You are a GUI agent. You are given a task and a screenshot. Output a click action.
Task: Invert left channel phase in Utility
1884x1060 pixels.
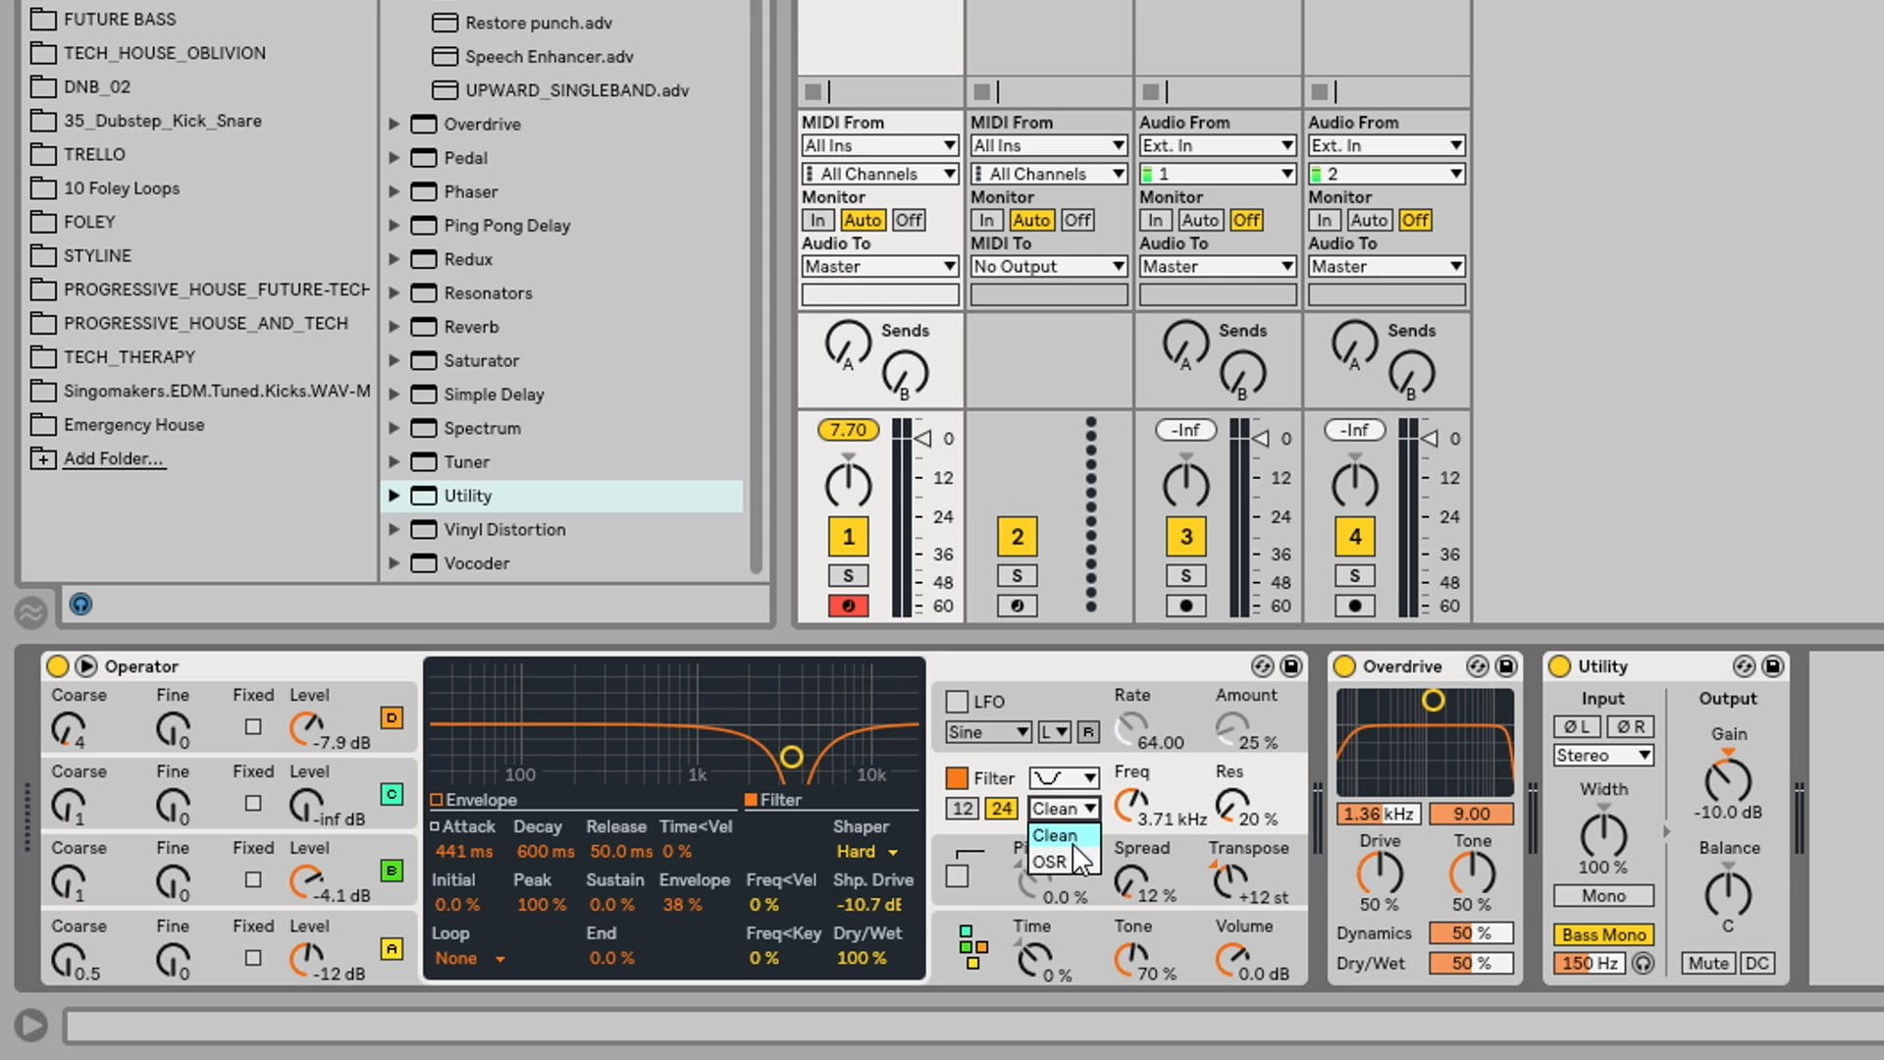pyautogui.click(x=1577, y=727)
